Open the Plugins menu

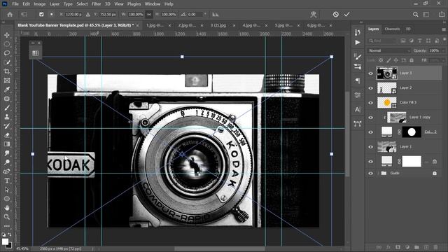click(134, 4)
